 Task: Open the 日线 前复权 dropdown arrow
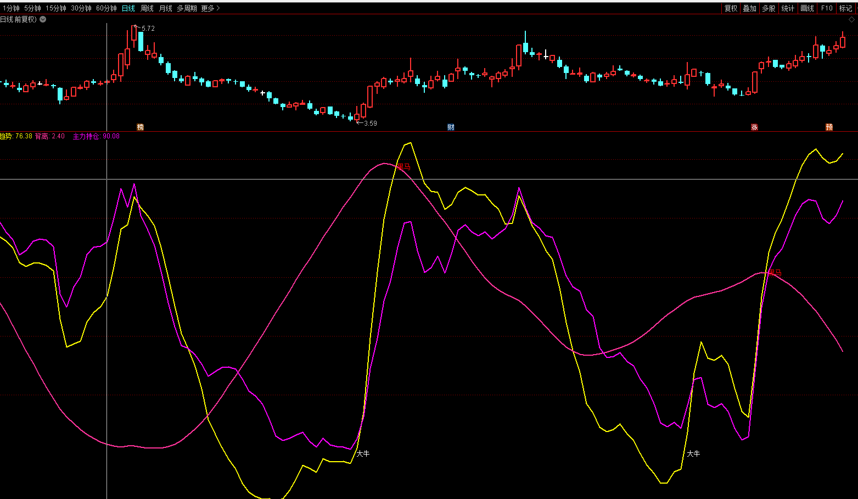coord(43,19)
